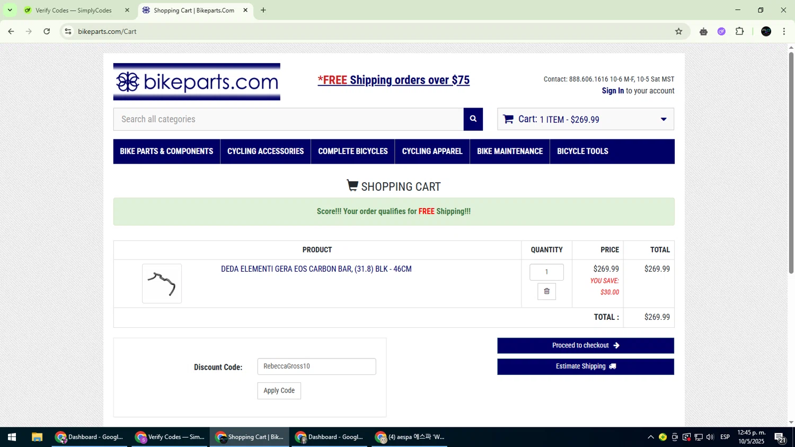
Task: View site information icon in address bar
Action: (68, 31)
